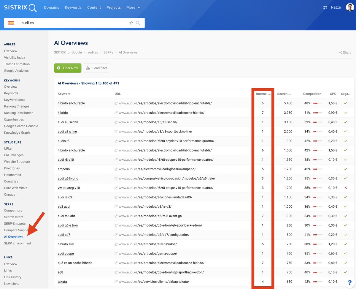This screenshot has width=356, height=289.
Task: Open external link icon for sq8 row
Action: [x=116, y=272]
